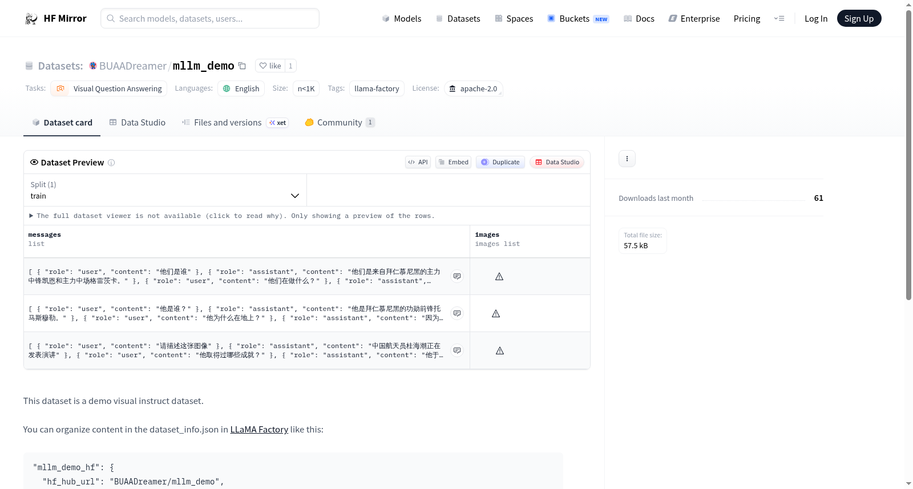Open conversation view for the third row

[457, 350]
